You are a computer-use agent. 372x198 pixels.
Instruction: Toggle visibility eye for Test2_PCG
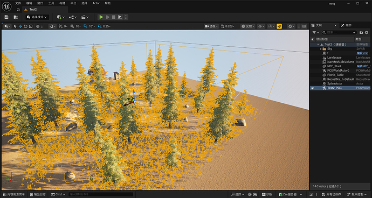click(313, 88)
